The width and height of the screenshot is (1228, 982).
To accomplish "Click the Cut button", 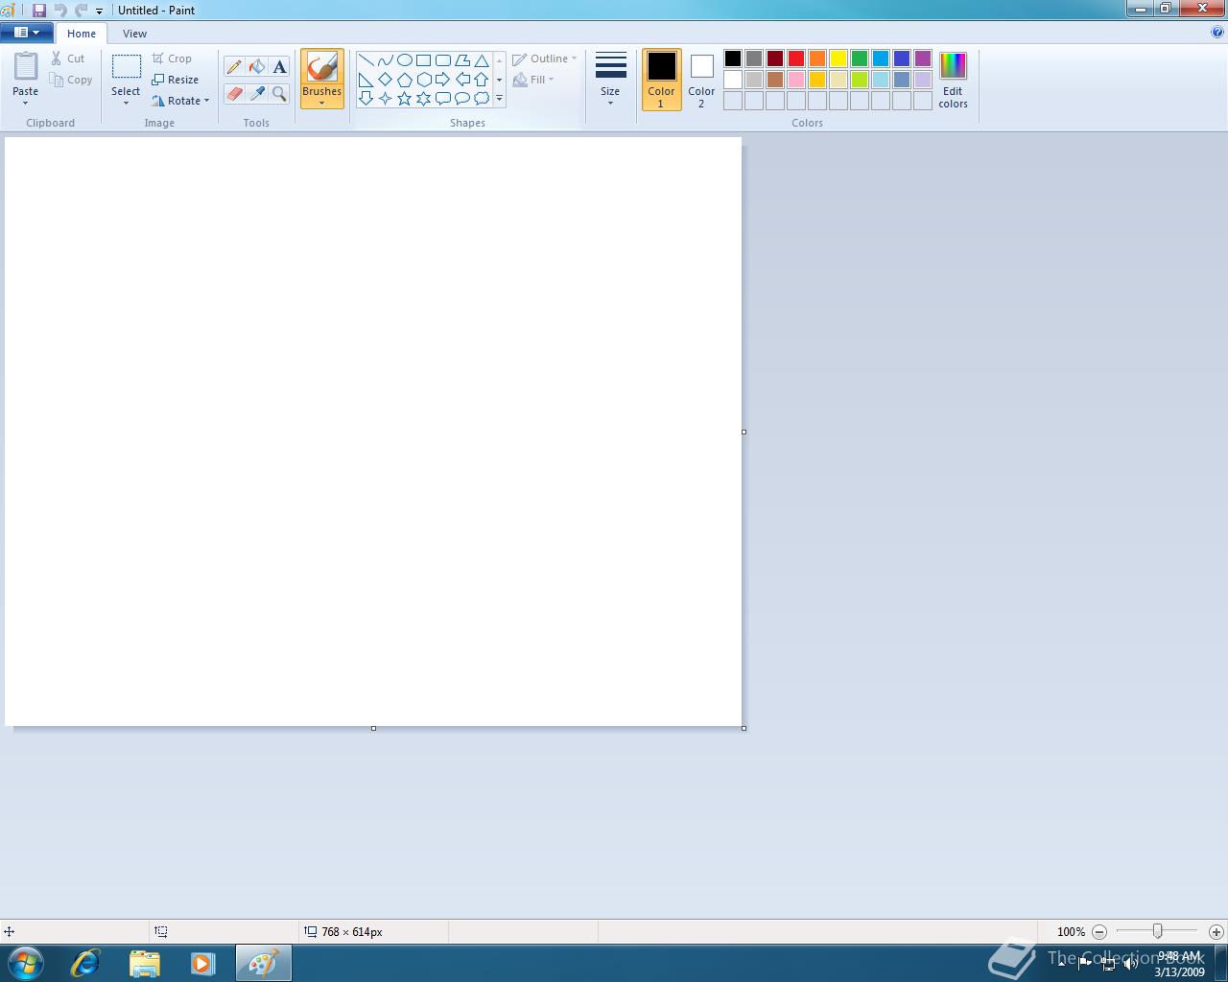I will (x=68, y=58).
